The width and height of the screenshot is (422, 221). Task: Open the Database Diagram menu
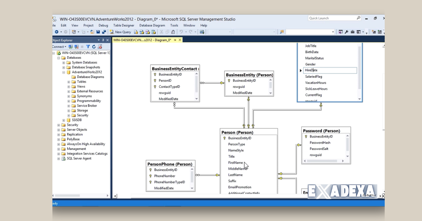pos(152,25)
